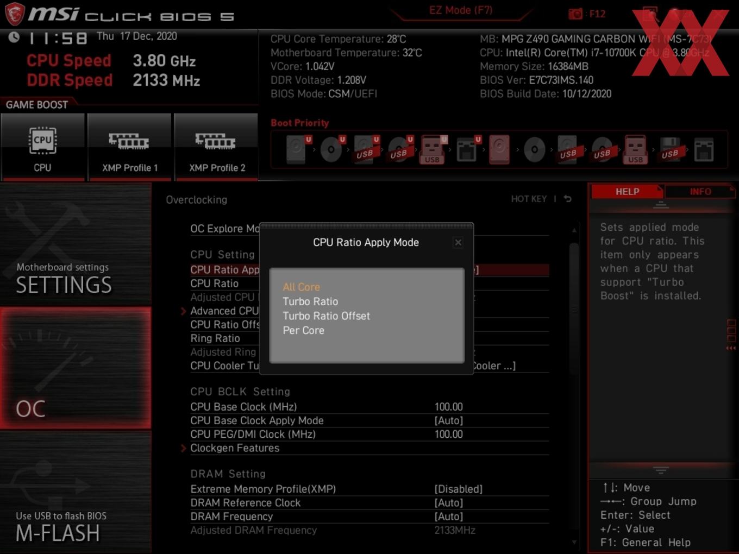Select the UEFI USB key boot icon
The height and width of the screenshot is (554, 739).
pos(433,149)
